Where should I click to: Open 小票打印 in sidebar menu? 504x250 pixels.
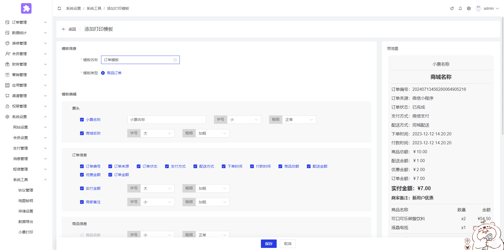coord(26,232)
